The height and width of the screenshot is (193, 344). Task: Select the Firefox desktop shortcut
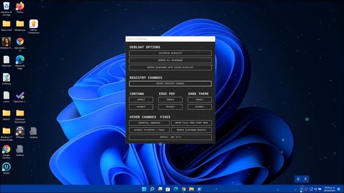click(20, 8)
